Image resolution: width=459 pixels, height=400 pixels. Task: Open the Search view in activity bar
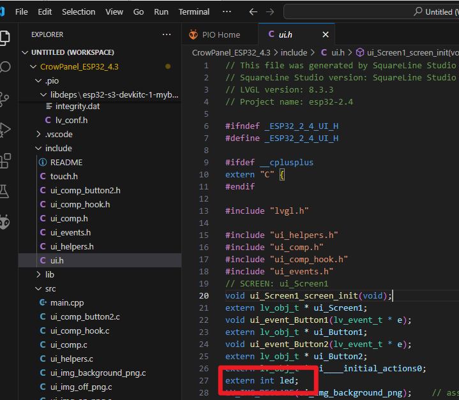(4, 67)
